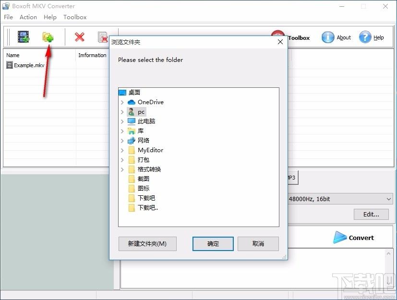Click the red X remove file icon
This screenshot has height=300, width=397.
80,37
